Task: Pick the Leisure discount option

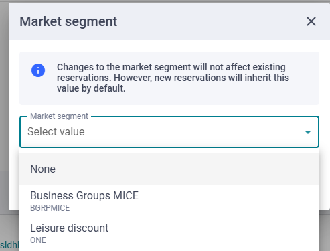Action: (x=169, y=234)
